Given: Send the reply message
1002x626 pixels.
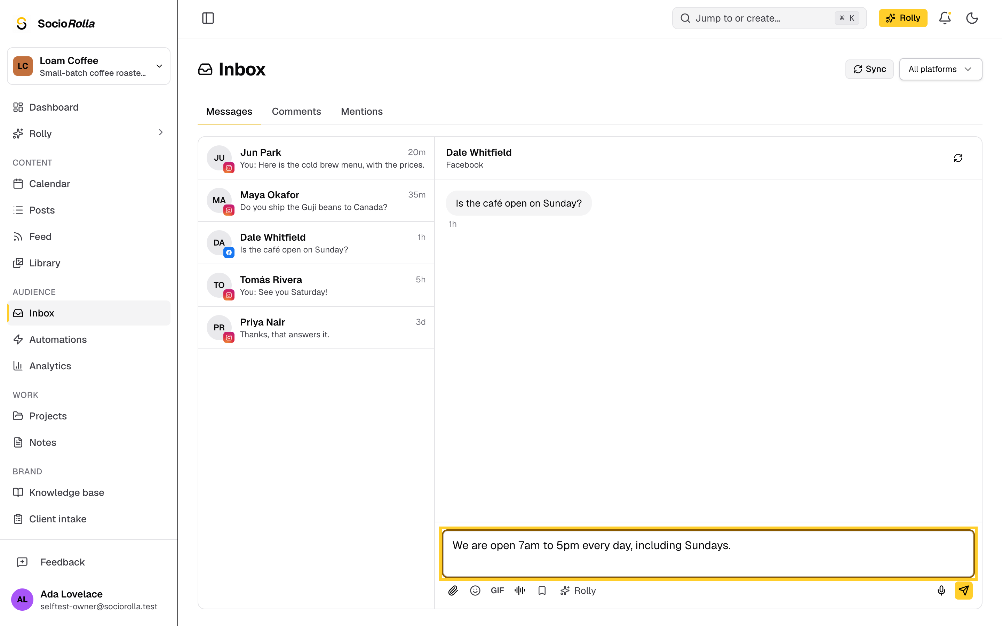Looking at the screenshot, I should click(963, 591).
